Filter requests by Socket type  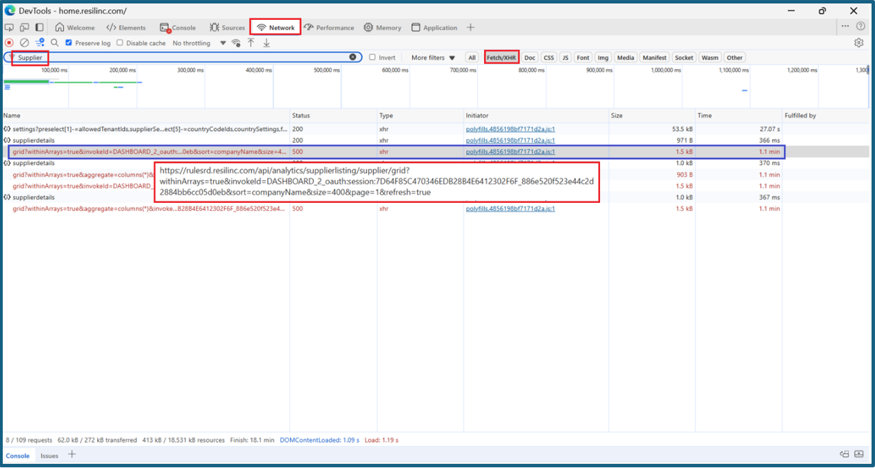point(684,58)
